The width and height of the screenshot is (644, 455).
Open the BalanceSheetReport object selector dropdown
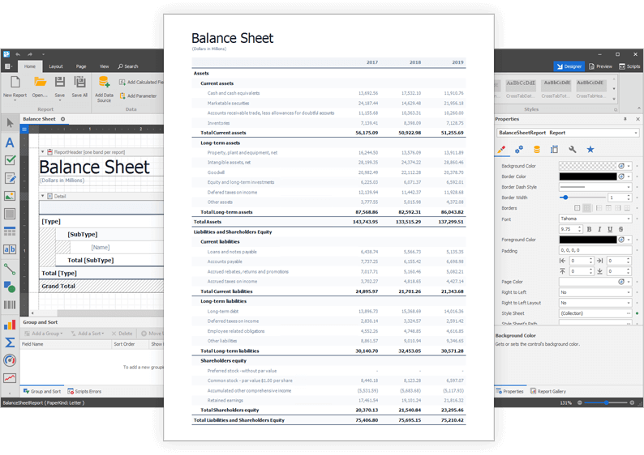coord(636,133)
